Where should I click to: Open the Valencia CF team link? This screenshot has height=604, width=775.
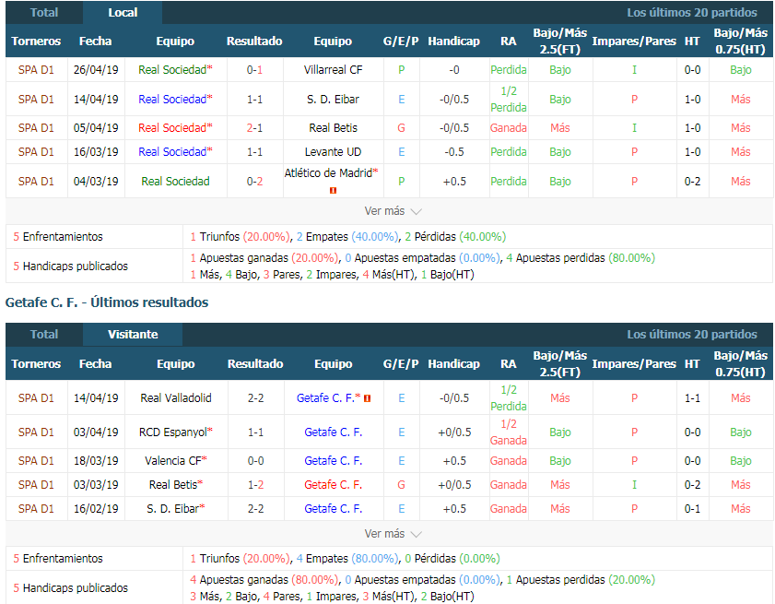coord(176,461)
